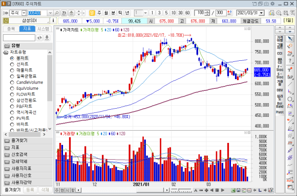Screen dimensions: 297x196
Task: Select the arrow pointer drawing tool
Action: [x=290, y=39]
